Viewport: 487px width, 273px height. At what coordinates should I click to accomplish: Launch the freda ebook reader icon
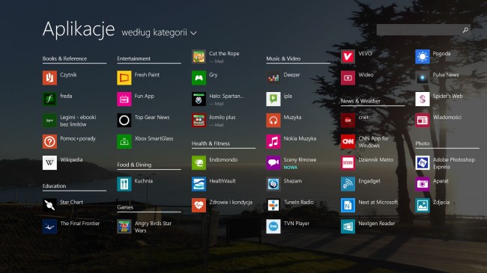point(49,99)
